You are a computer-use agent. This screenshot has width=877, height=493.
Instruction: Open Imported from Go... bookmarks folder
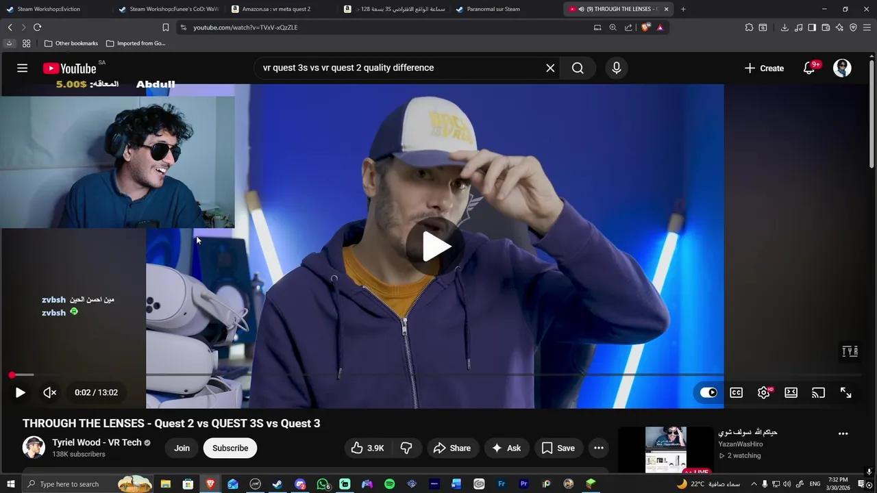[136, 43]
